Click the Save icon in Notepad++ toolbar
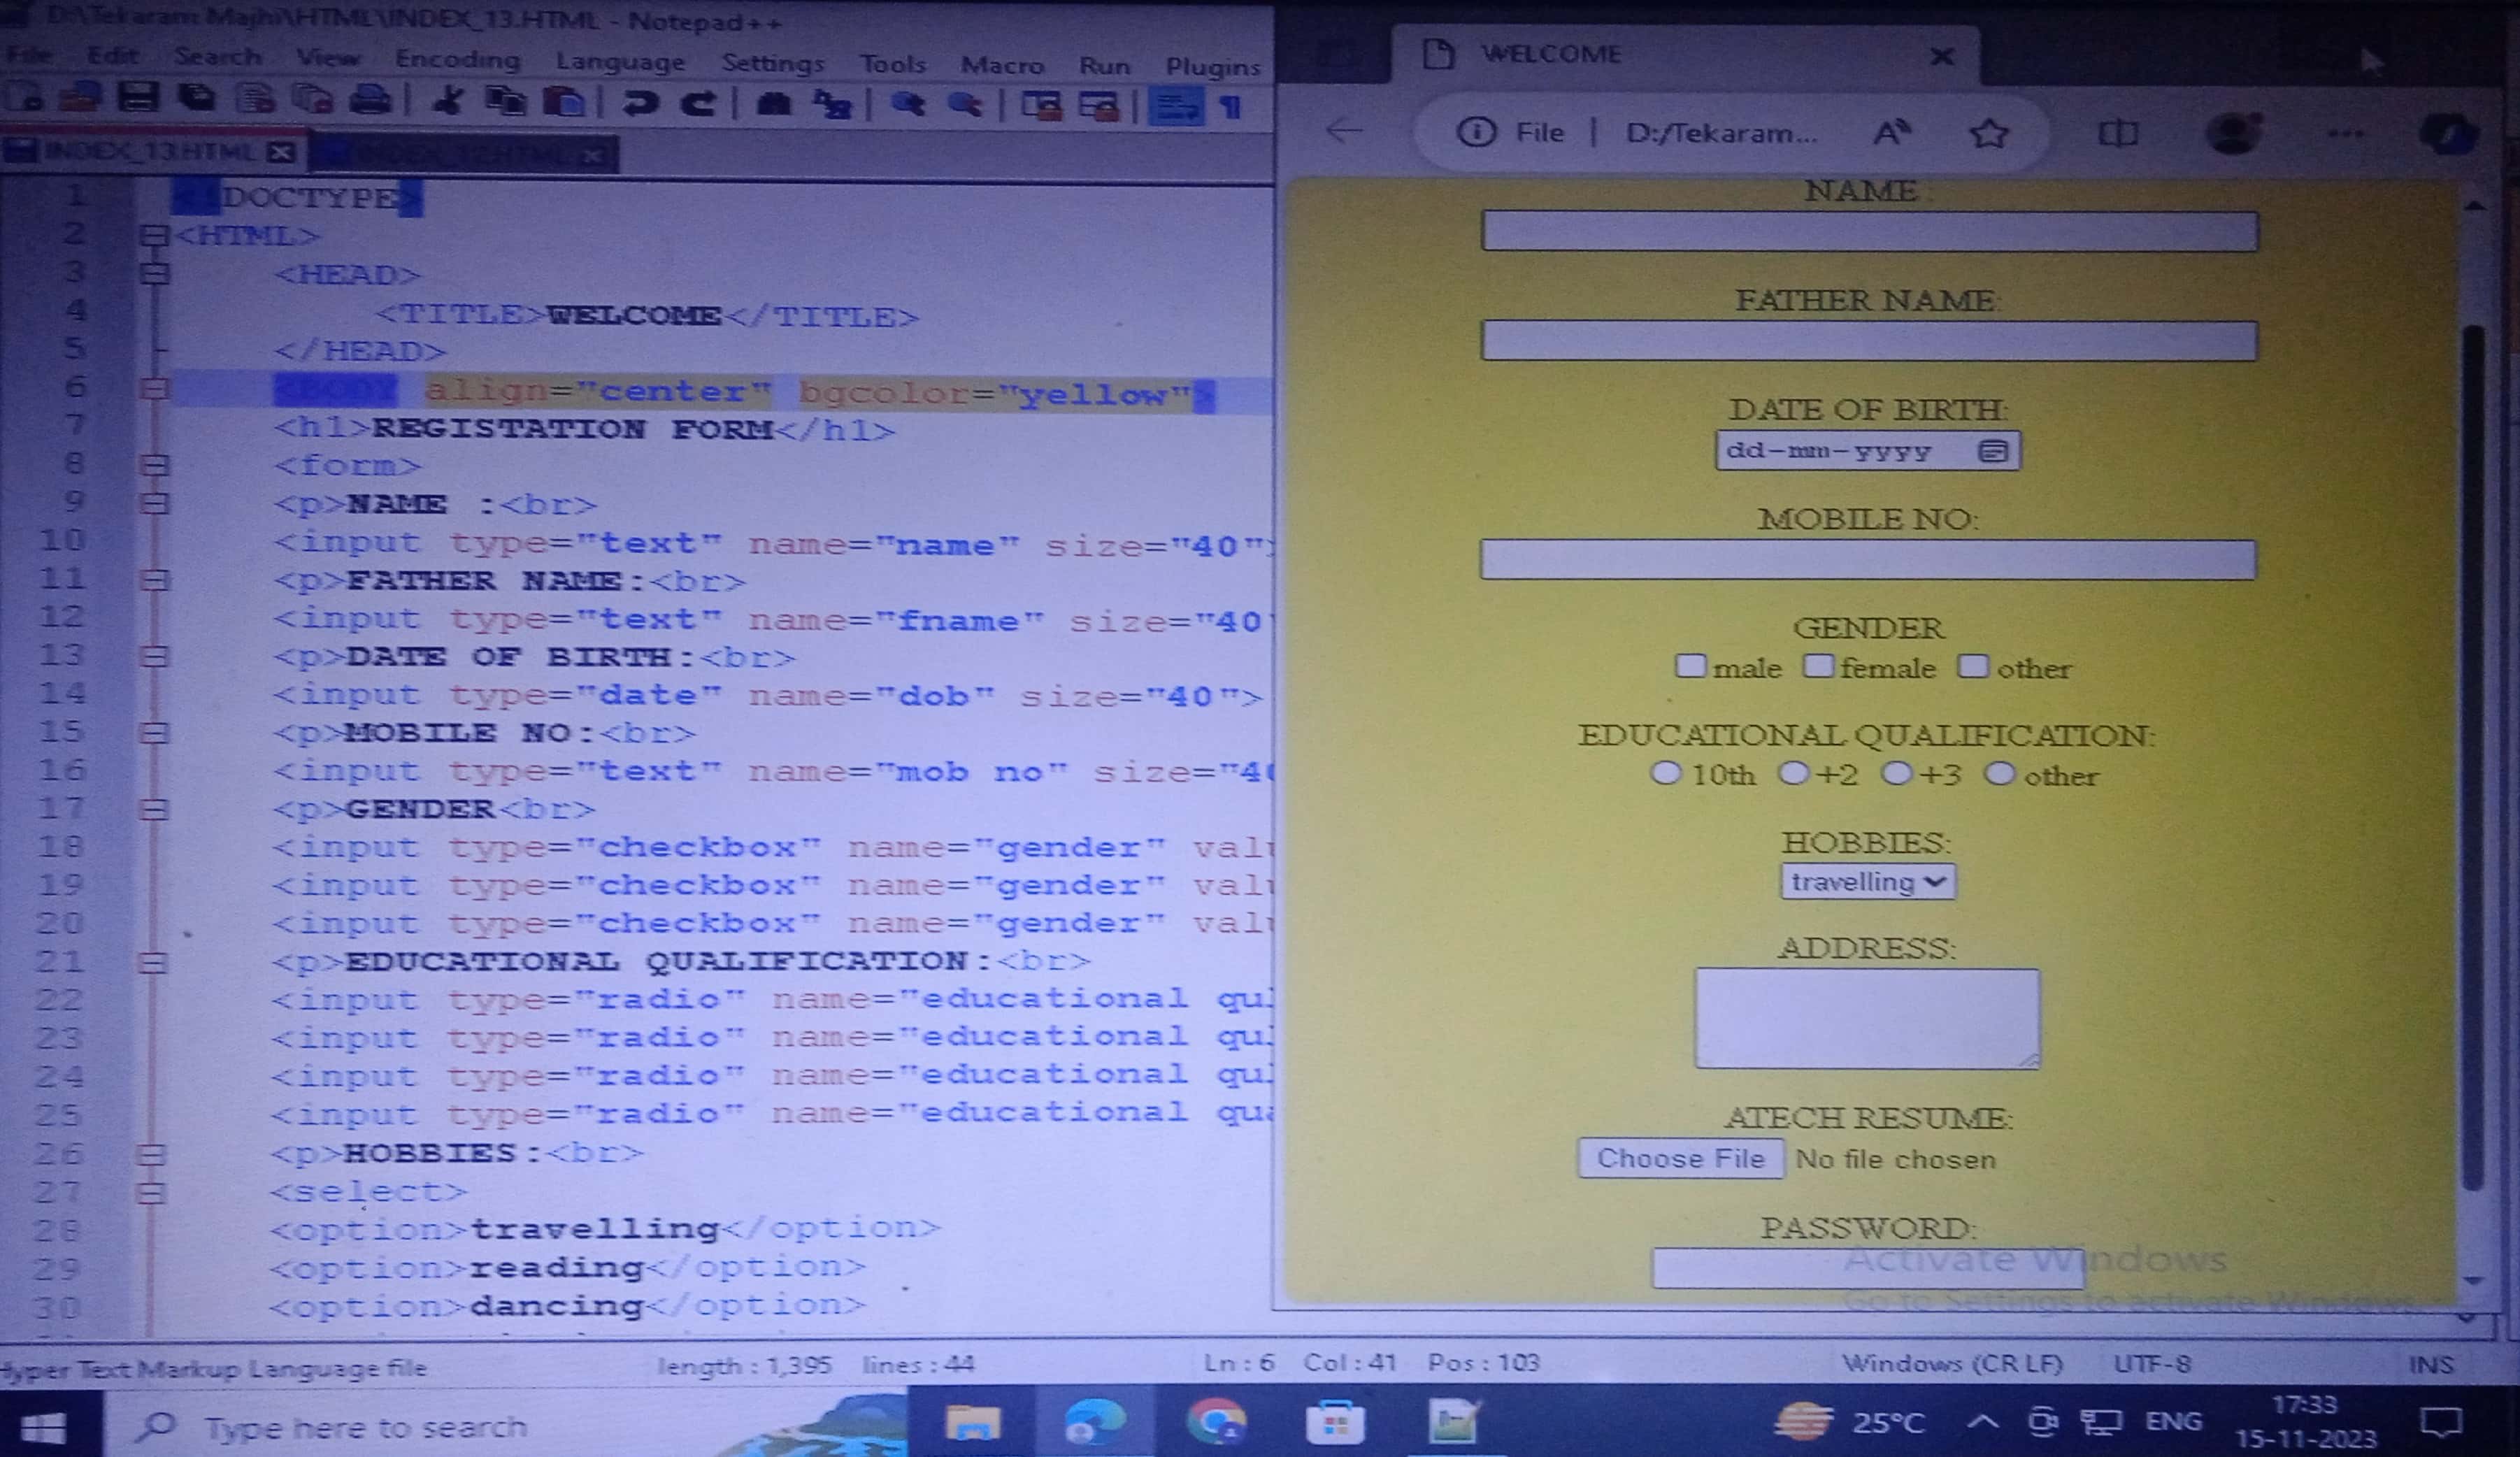The width and height of the screenshot is (2520, 1457). [x=138, y=98]
